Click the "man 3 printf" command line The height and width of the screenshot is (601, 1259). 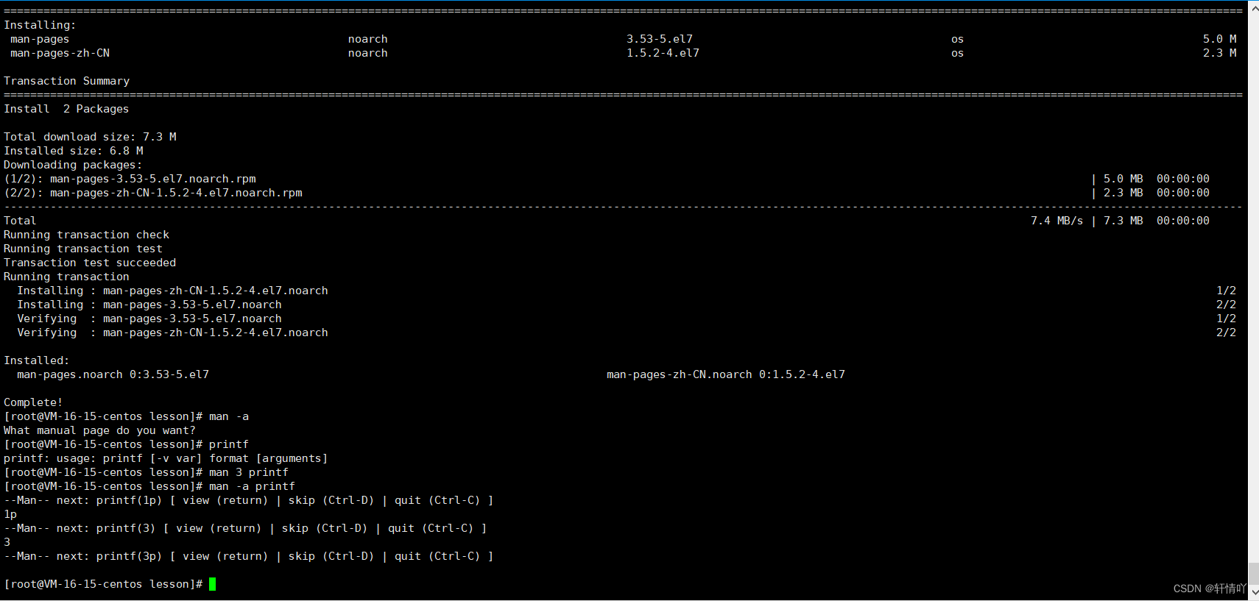(x=147, y=472)
